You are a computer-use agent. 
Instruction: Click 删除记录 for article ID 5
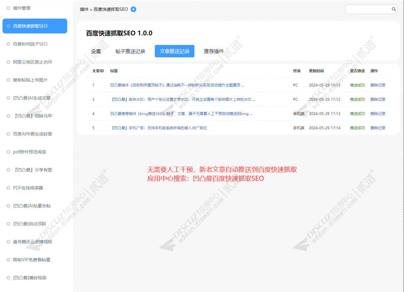point(378,128)
